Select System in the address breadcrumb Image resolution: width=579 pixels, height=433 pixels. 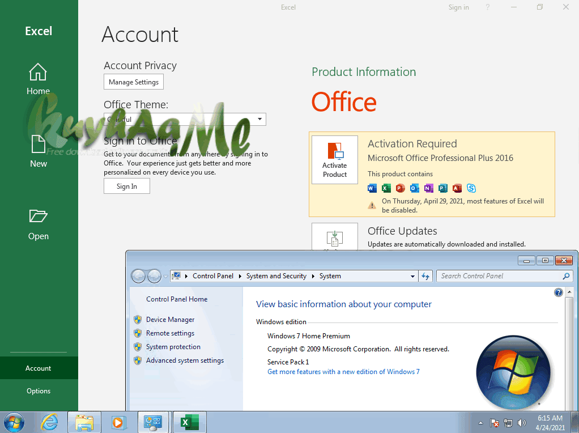[x=330, y=276]
